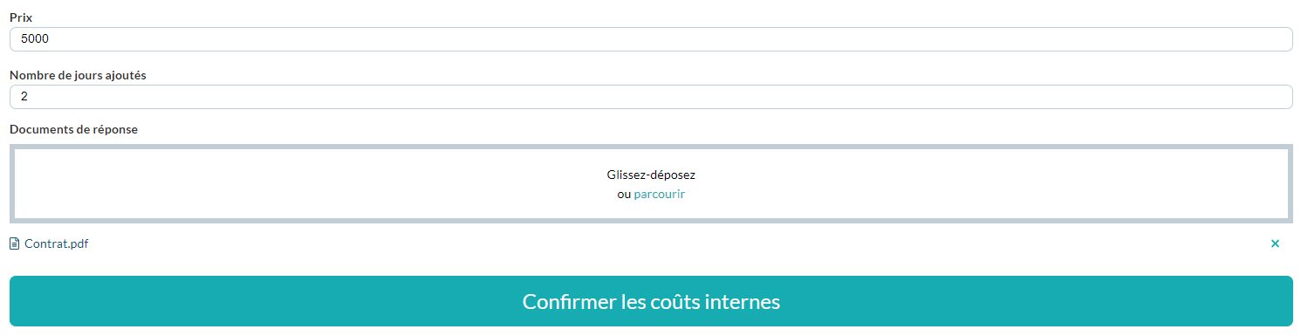
Task: Focus the Prix input field
Action: (x=651, y=39)
